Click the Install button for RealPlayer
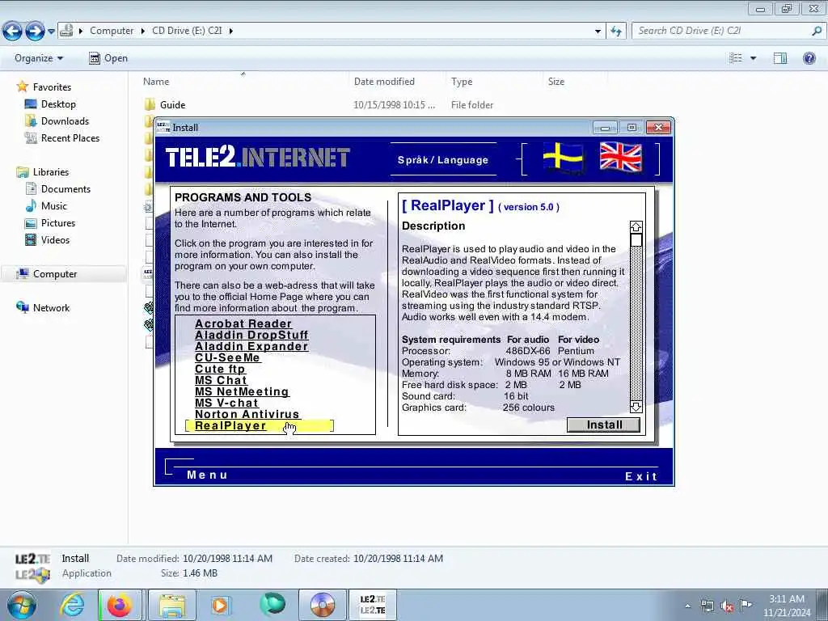 [603, 425]
